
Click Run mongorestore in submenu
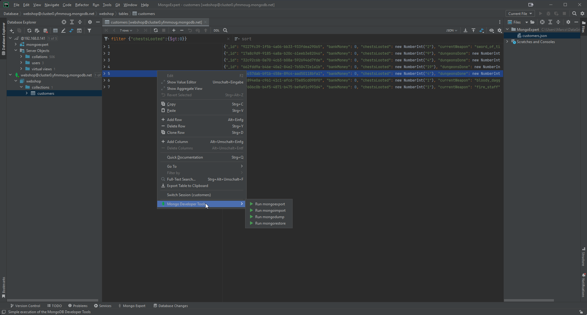pos(269,223)
